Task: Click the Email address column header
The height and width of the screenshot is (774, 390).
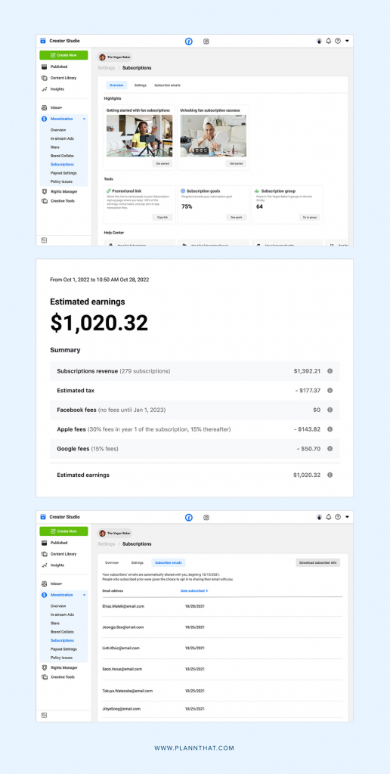Action: coord(113,590)
